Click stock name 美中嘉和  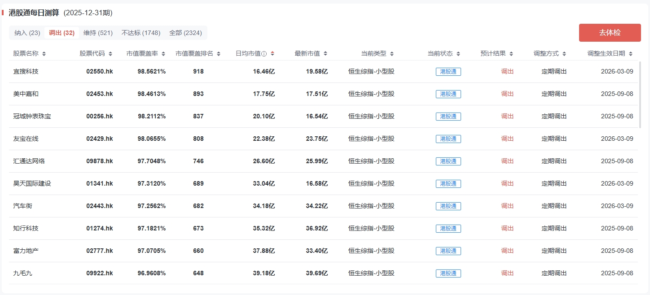(26, 94)
